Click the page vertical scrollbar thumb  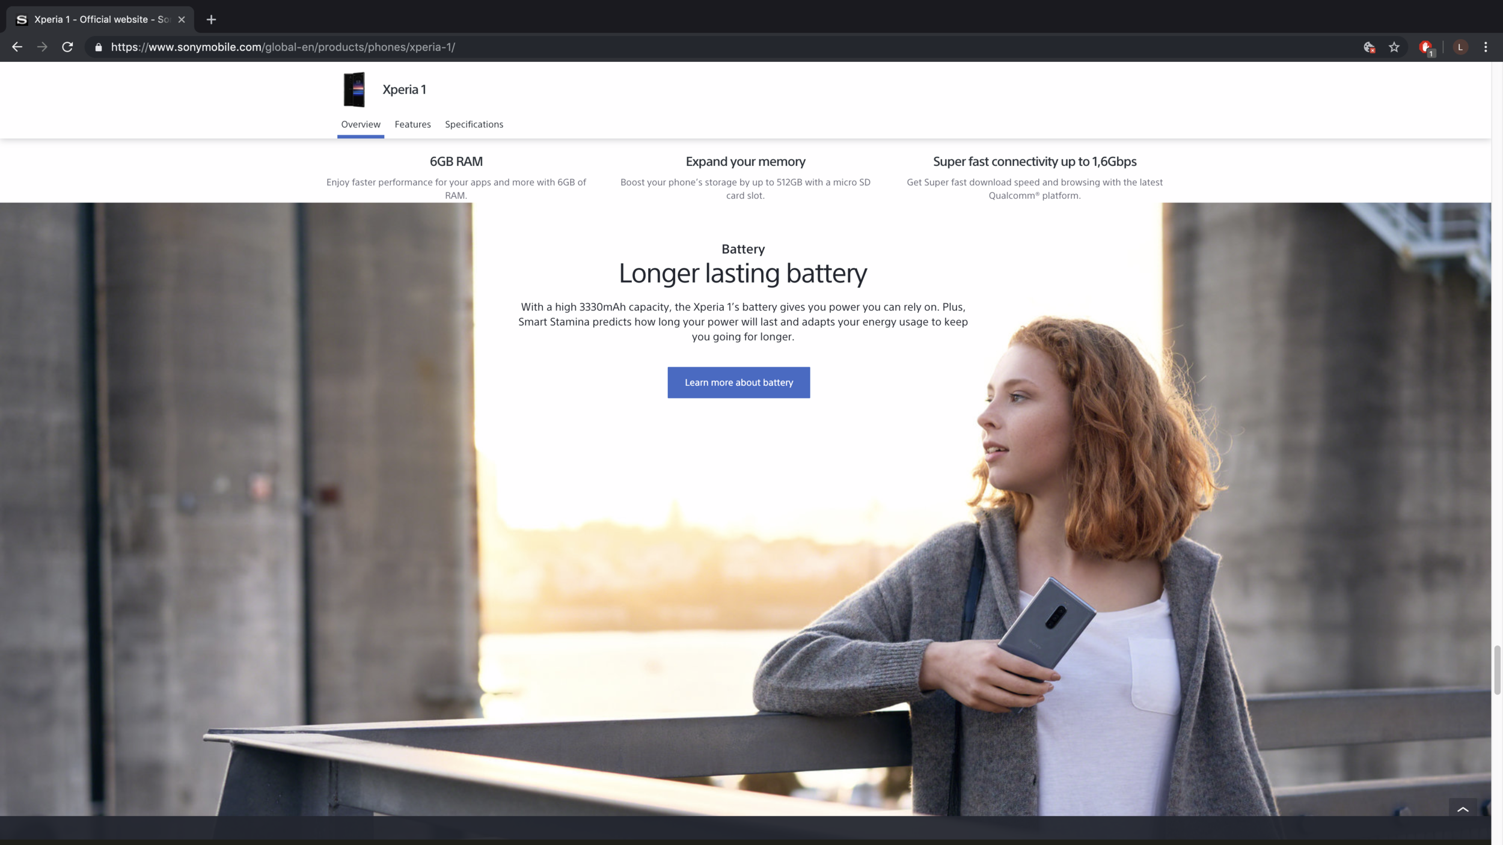1496,669
